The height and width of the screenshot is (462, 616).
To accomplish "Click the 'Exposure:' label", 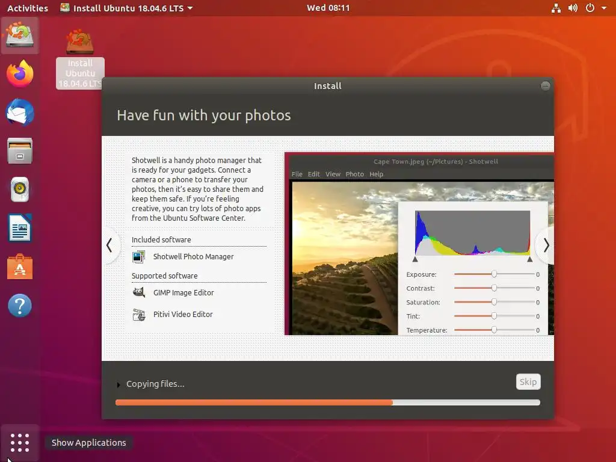I will [x=421, y=274].
